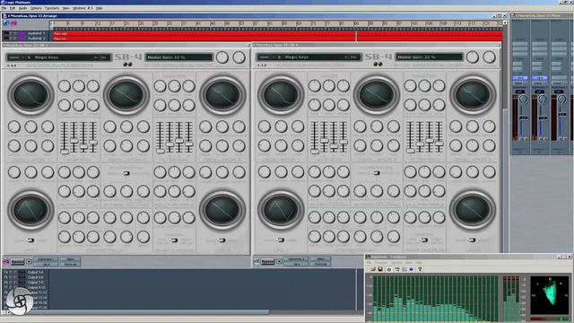
Task: Click the pink icon in Arrange window toolbar
Action: [x=14, y=23]
